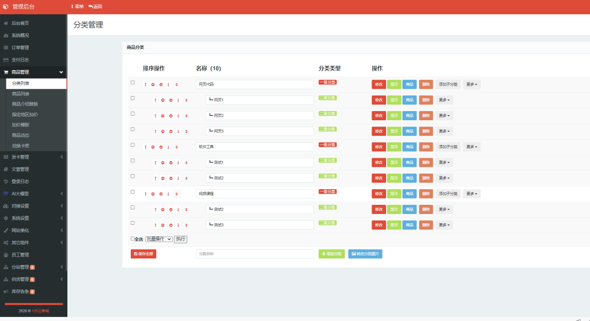This screenshot has width=590, height=321.
Task: Expand the 发卡管理 sidebar menu
Action: pyautogui.click(x=33, y=157)
